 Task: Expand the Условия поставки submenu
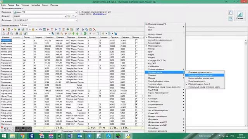tap(165, 69)
